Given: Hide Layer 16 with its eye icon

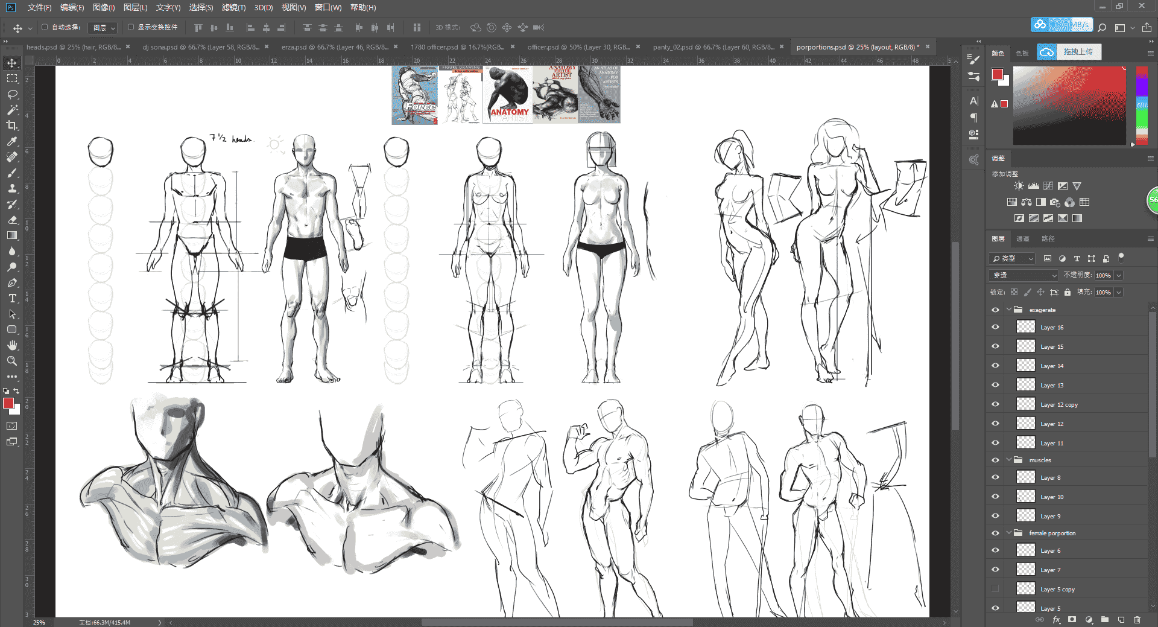Looking at the screenshot, I should 995,327.
